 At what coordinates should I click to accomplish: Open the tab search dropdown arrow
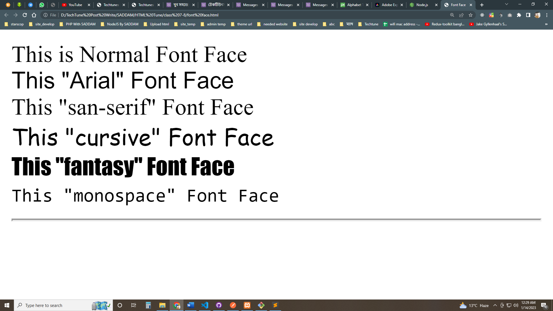pos(507,4)
